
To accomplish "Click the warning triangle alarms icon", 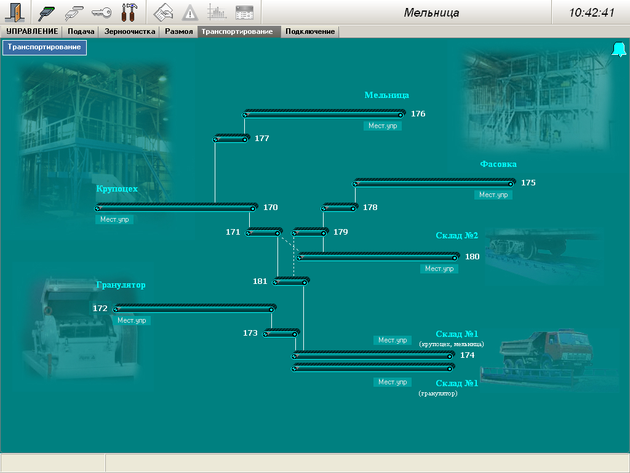I will pos(190,12).
